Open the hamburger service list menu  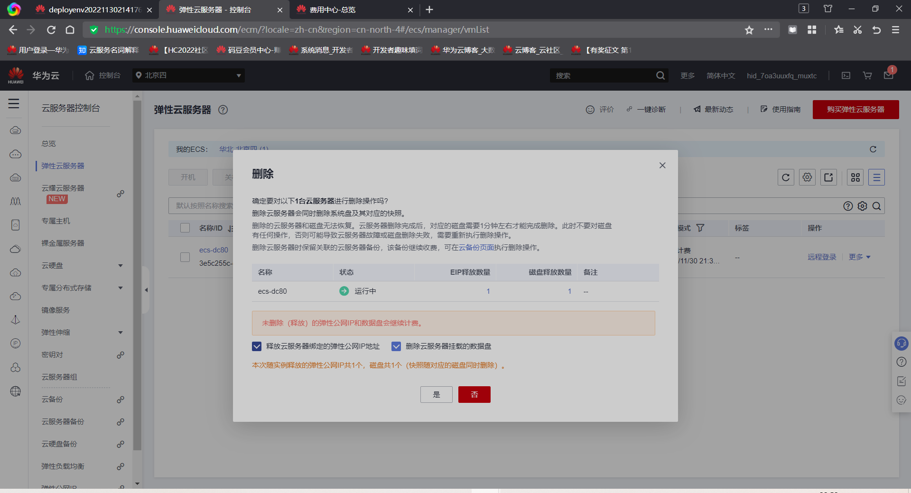(14, 103)
